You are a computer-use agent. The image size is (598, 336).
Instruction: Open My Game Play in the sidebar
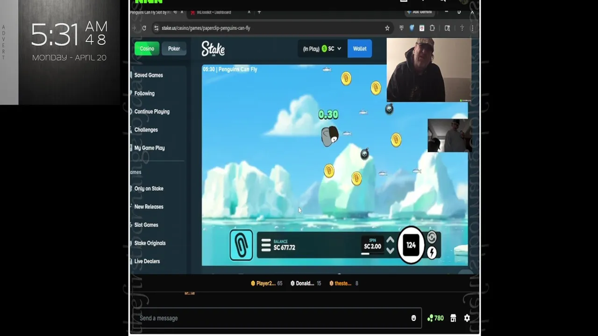[x=149, y=148]
